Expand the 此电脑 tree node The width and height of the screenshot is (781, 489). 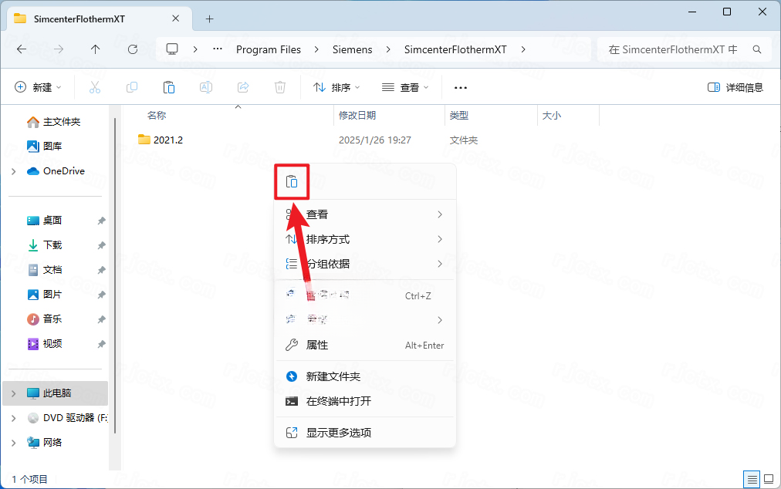click(13, 393)
